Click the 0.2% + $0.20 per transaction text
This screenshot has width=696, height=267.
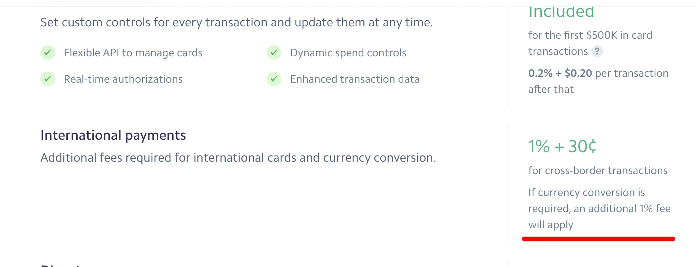coord(598,73)
